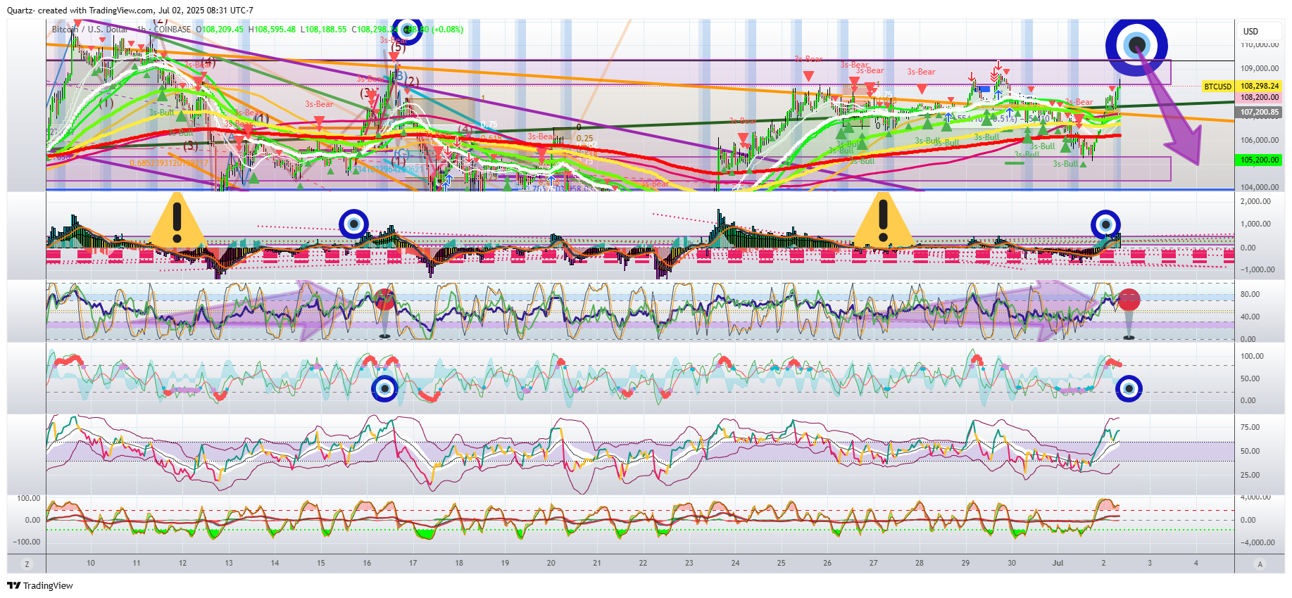Click the evil-eye icon beside the (5) wave label
Image resolution: width=1292 pixels, height=598 pixels.
(x=408, y=31)
